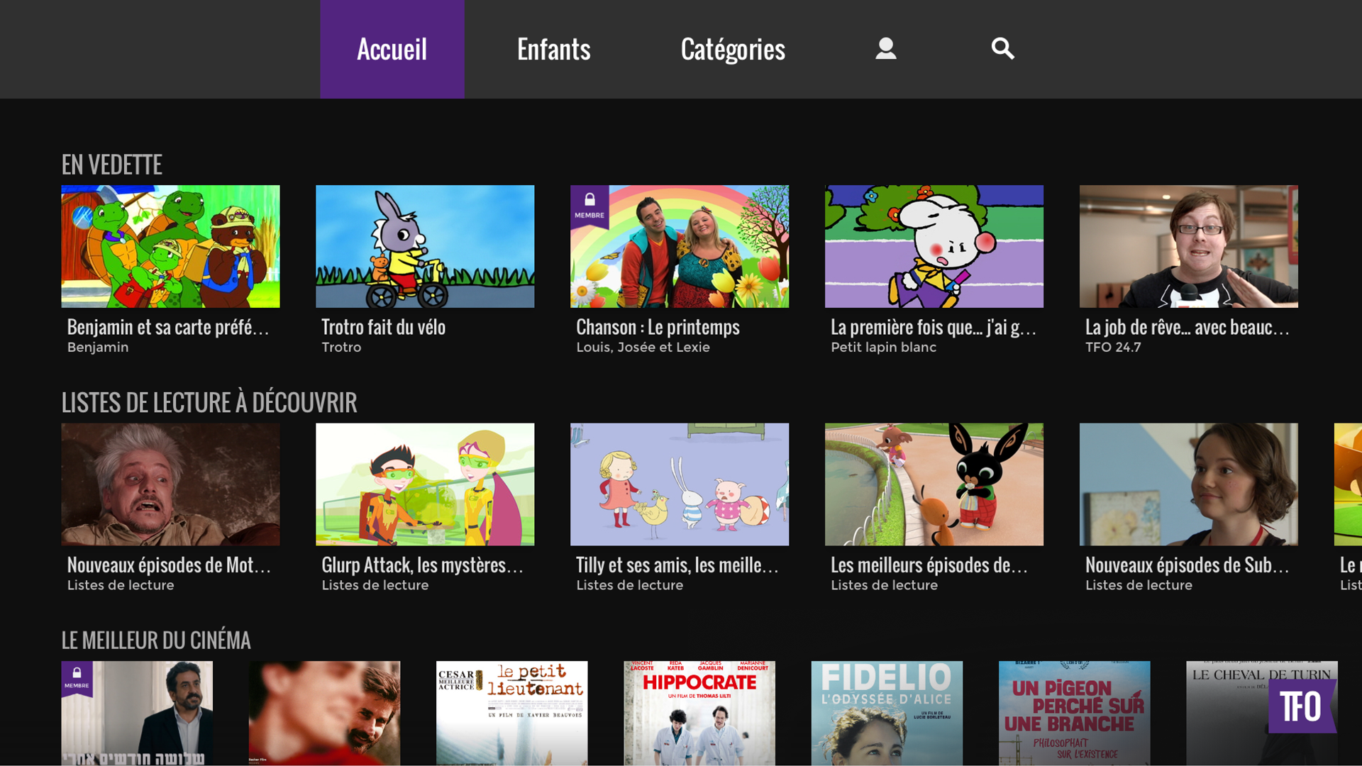Click Listes de lecture under Nouveaux épisodes de Sub

click(x=1139, y=586)
